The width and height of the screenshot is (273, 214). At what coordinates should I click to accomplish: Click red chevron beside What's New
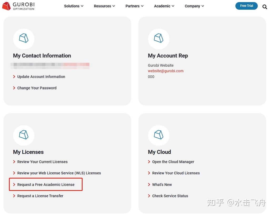pos(149,185)
